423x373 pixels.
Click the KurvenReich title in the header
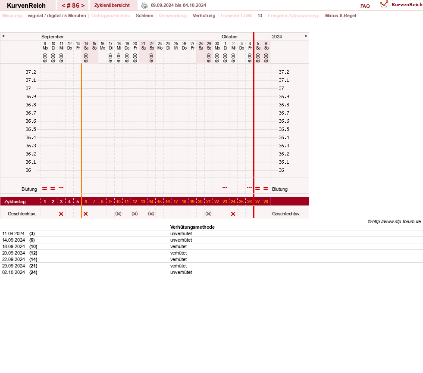point(26,6)
